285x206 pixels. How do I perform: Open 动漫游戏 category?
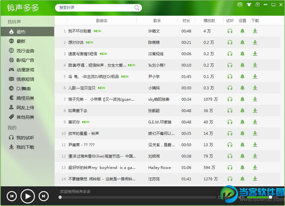click(x=28, y=70)
